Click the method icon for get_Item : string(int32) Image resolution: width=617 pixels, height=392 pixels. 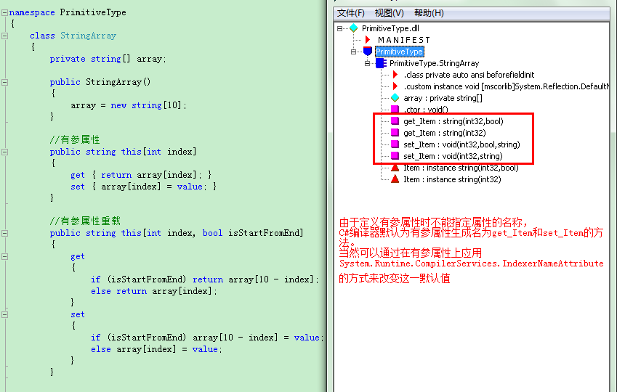395,133
